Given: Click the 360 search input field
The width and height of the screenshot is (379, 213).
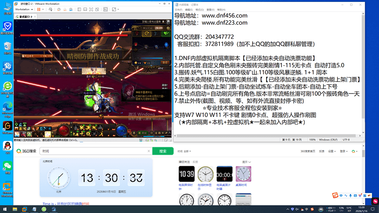Looking at the screenshot, I should click(x=95, y=151).
